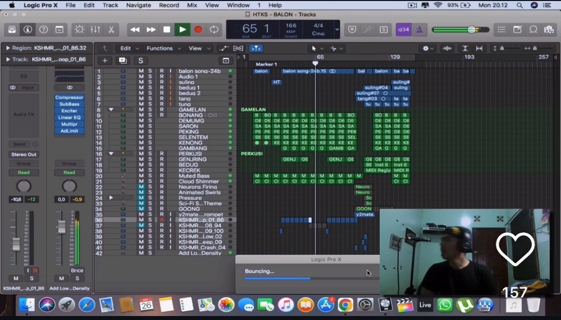Open the File menu
This screenshot has height=320, width=561.
(x=71, y=5)
